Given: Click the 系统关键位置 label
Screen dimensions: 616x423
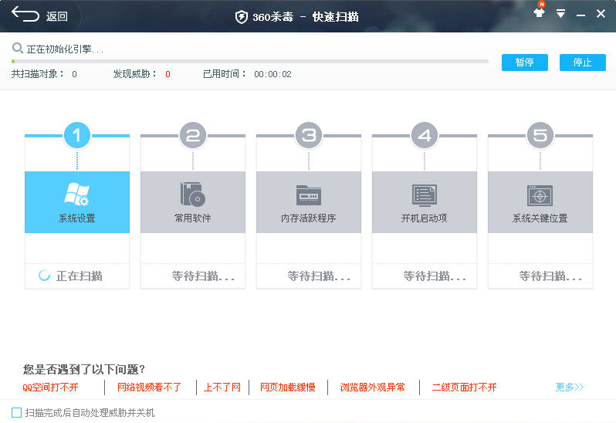Looking at the screenshot, I should (x=540, y=218).
